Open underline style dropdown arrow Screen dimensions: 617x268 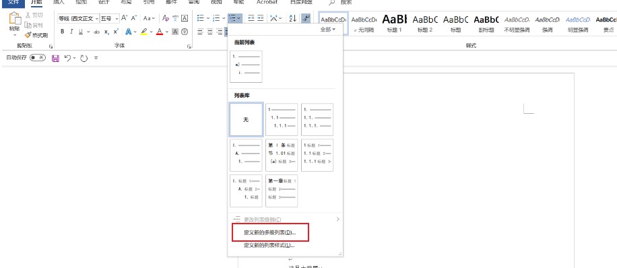pyautogui.click(x=88, y=32)
